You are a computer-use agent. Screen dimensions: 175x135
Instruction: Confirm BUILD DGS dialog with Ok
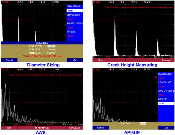click(x=75, y=60)
